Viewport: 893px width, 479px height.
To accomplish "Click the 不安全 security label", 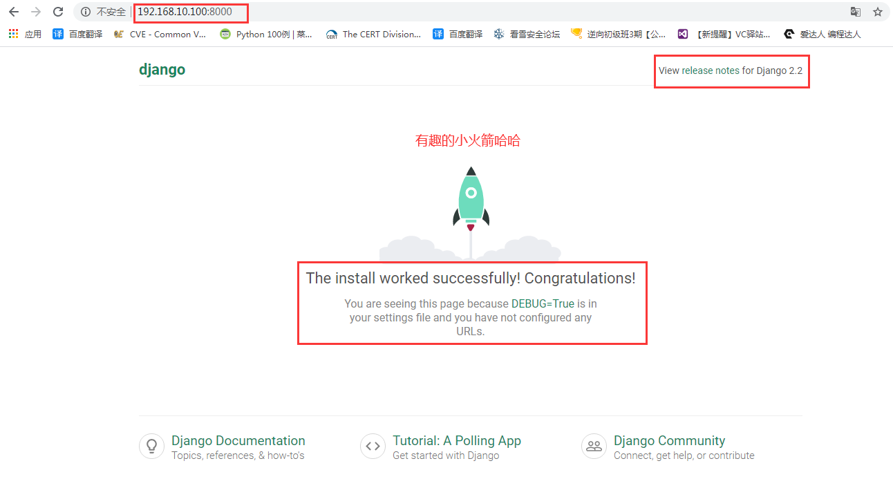I will pos(111,12).
